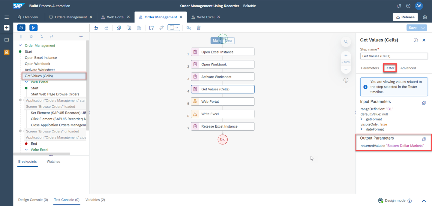Select the orange automation icon in sidebar

[x=7, y=52]
